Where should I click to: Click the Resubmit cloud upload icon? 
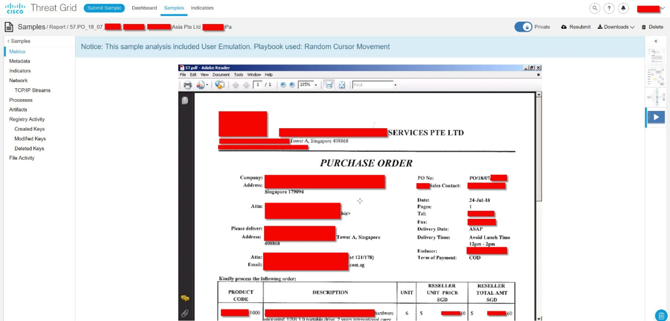[x=564, y=27]
